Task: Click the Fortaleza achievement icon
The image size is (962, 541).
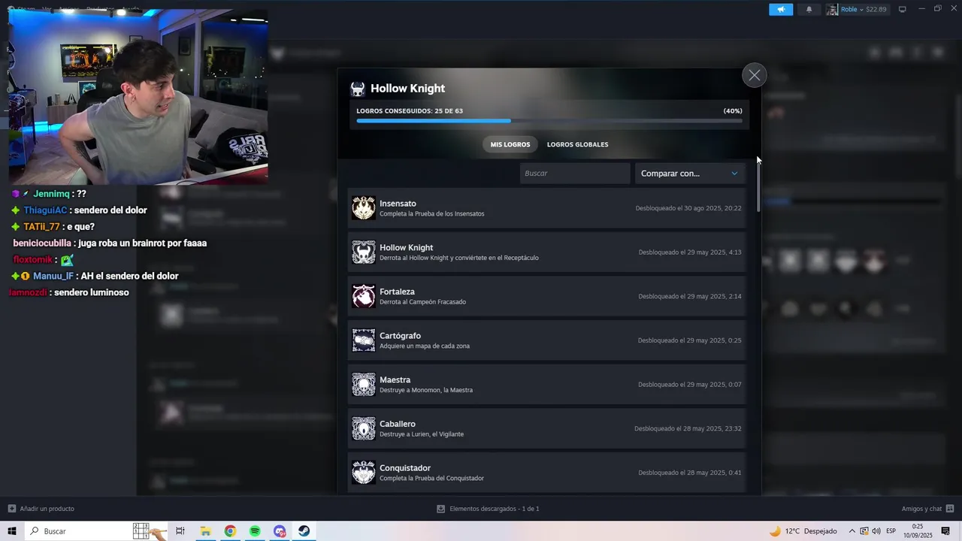Action: [364, 296]
